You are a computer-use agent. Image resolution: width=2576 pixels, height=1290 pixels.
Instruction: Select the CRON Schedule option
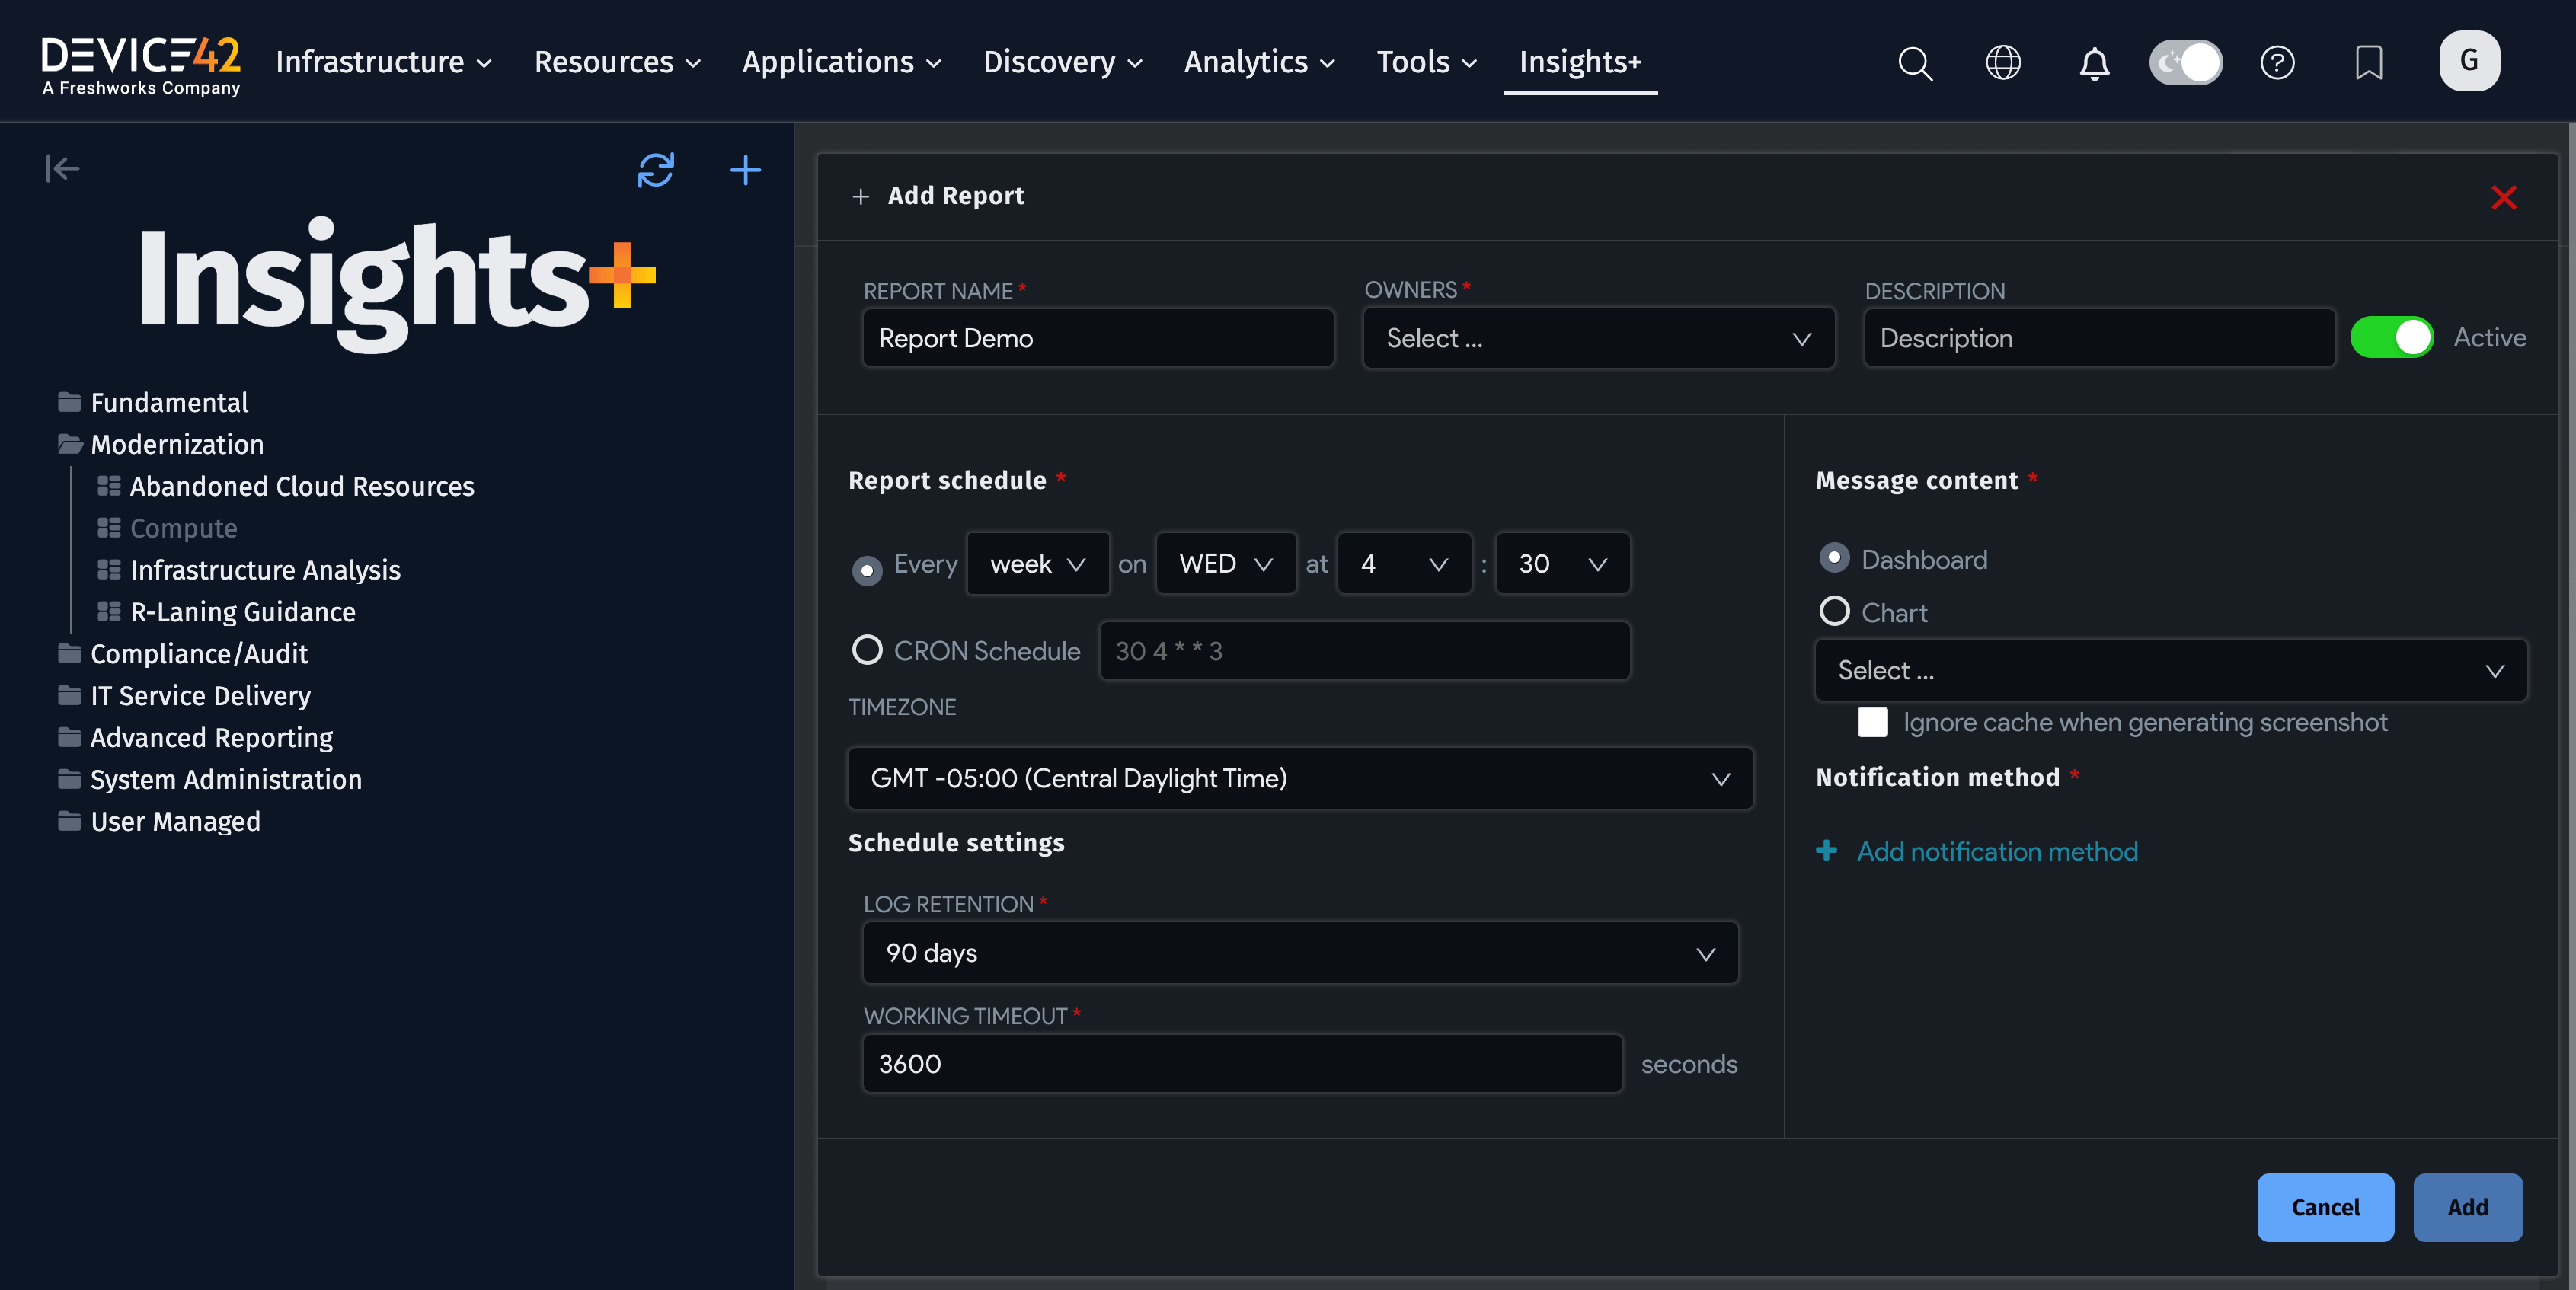[867, 650]
